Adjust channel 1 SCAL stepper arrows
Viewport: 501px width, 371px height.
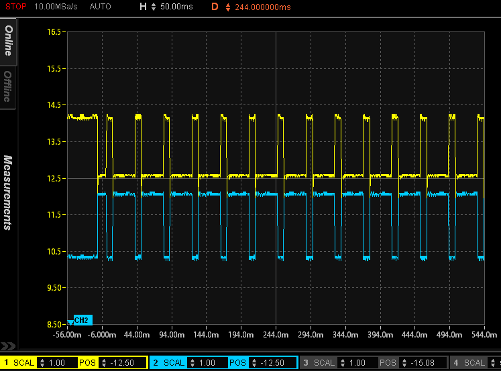(x=43, y=363)
